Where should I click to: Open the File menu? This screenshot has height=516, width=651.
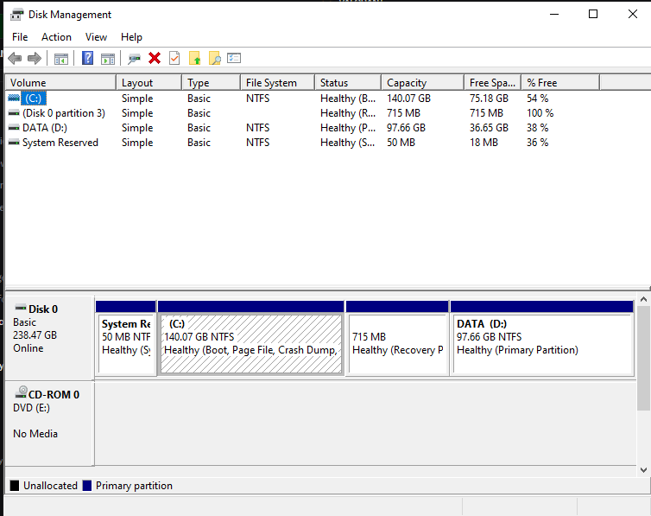coord(20,37)
